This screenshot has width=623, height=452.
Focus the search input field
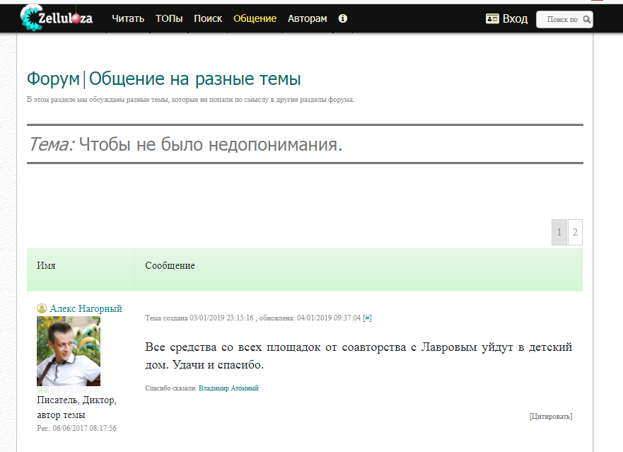tap(561, 20)
